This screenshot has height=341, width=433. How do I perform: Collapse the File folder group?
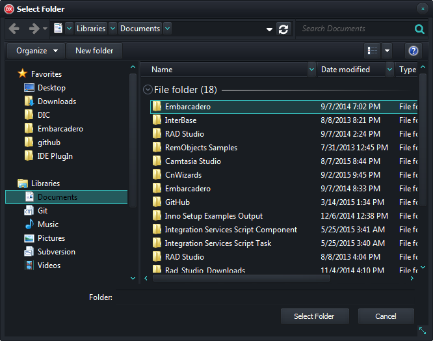pyautogui.click(x=148, y=90)
